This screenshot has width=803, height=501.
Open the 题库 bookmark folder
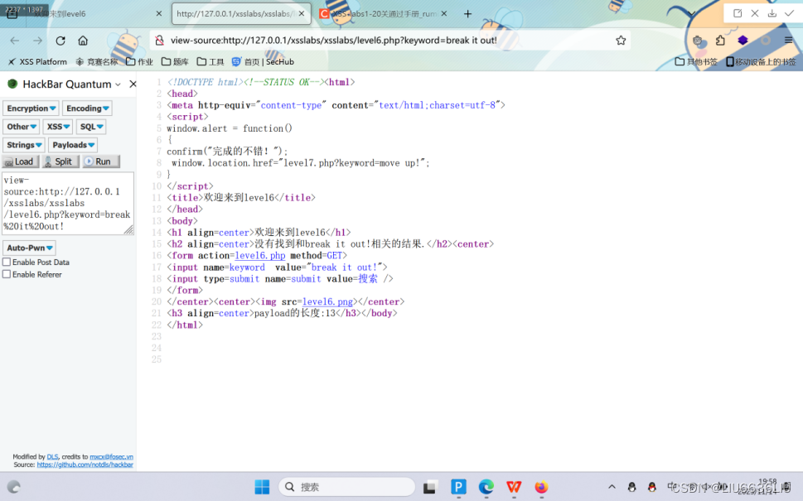[x=175, y=62]
